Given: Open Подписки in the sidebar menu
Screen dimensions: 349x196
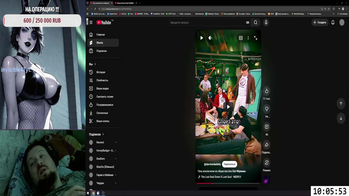Looking at the screenshot, I should (103, 51).
